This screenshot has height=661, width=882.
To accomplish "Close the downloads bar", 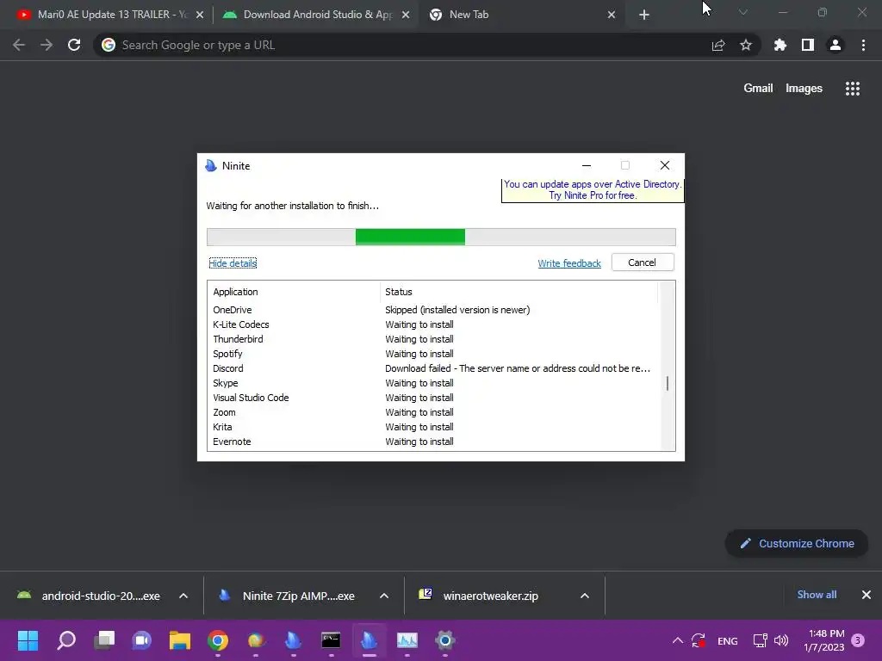I will [866, 595].
